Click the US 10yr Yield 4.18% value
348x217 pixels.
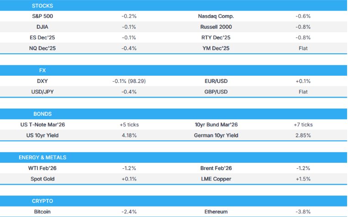tap(129, 135)
